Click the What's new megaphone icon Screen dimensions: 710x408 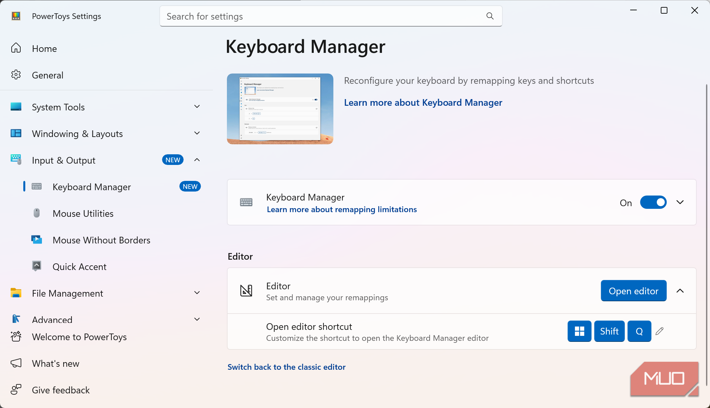(x=16, y=363)
